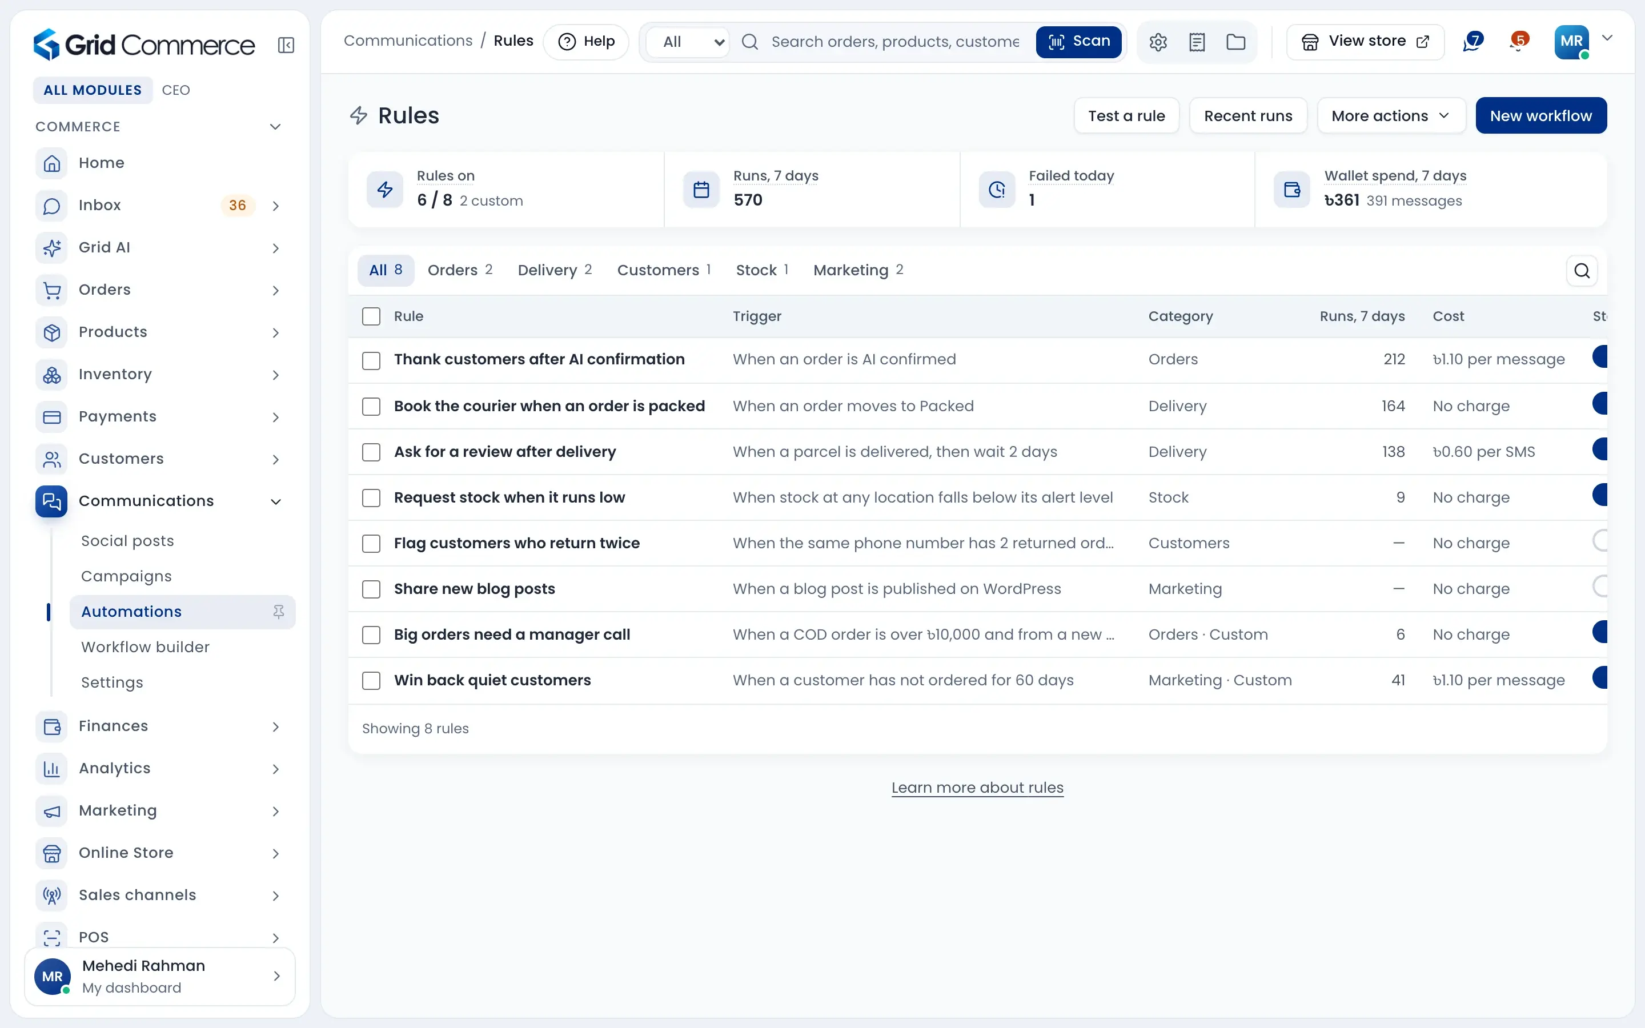
Task: Click the search orders input field
Action: (895, 42)
